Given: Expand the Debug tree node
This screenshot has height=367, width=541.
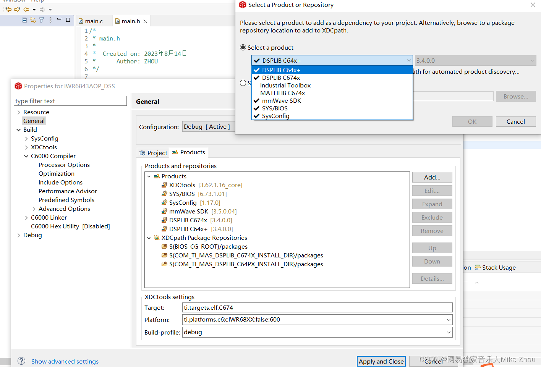Looking at the screenshot, I should click(x=19, y=235).
